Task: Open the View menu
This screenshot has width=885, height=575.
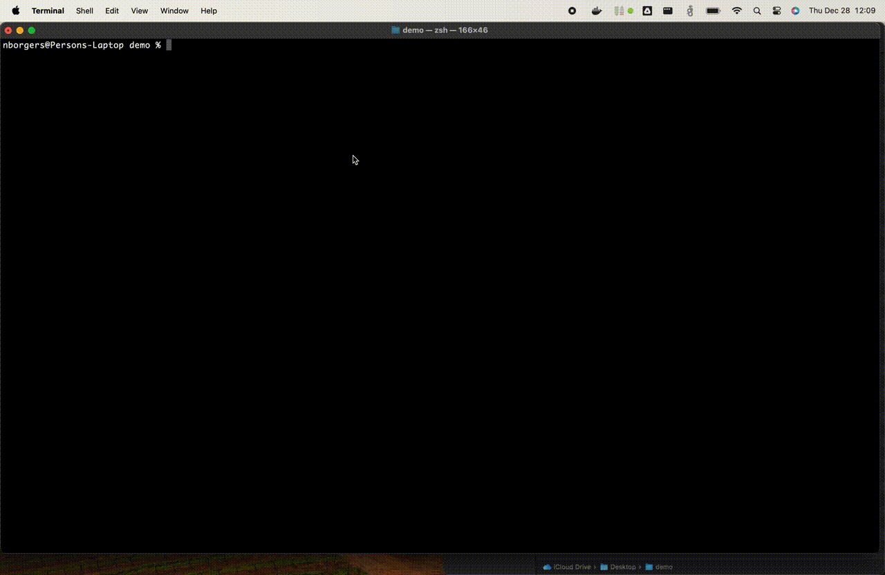Action: 140,11
